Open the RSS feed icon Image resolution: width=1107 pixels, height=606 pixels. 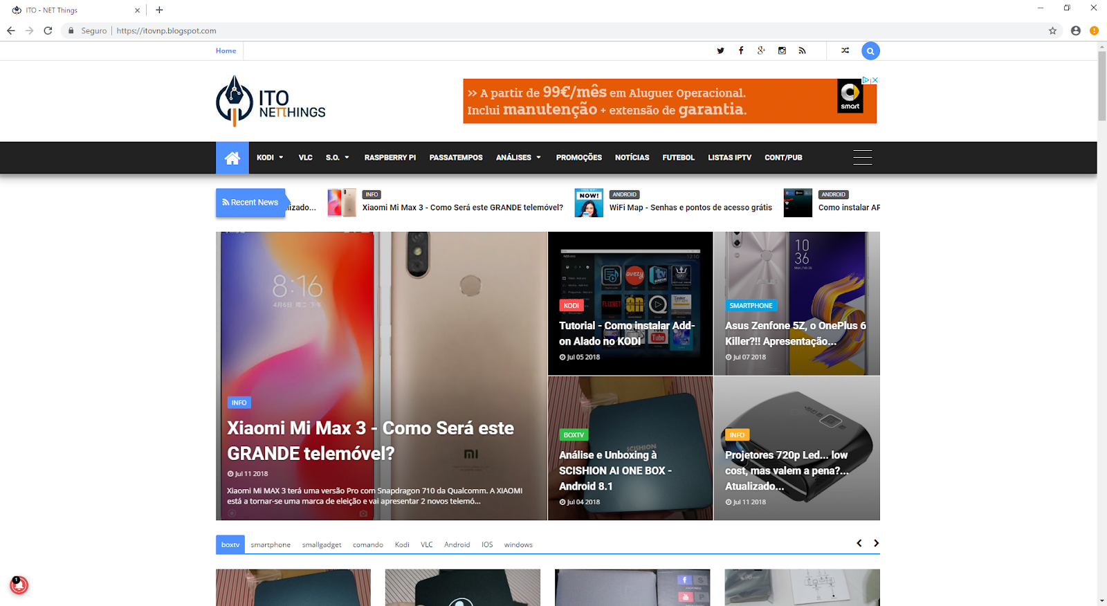click(x=802, y=50)
